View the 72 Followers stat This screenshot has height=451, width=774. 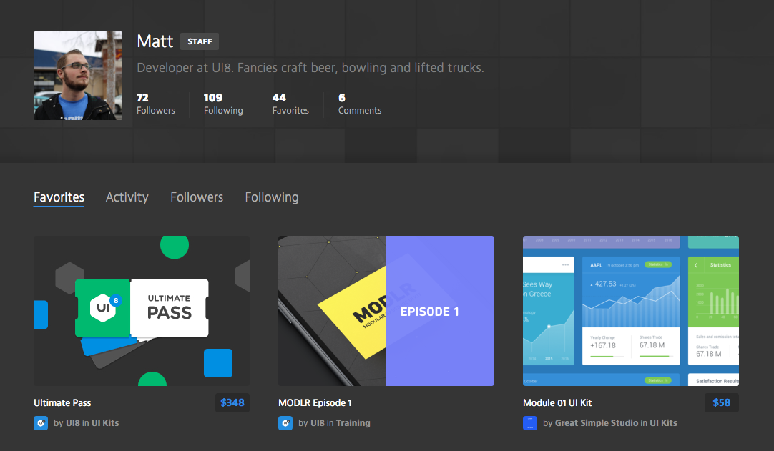click(x=155, y=104)
